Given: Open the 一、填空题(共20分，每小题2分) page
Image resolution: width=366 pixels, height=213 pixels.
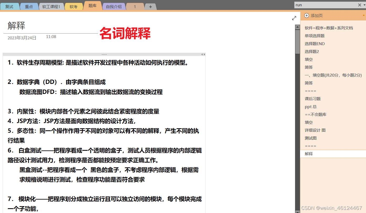Looking at the screenshot, I should (x=333, y=75).
